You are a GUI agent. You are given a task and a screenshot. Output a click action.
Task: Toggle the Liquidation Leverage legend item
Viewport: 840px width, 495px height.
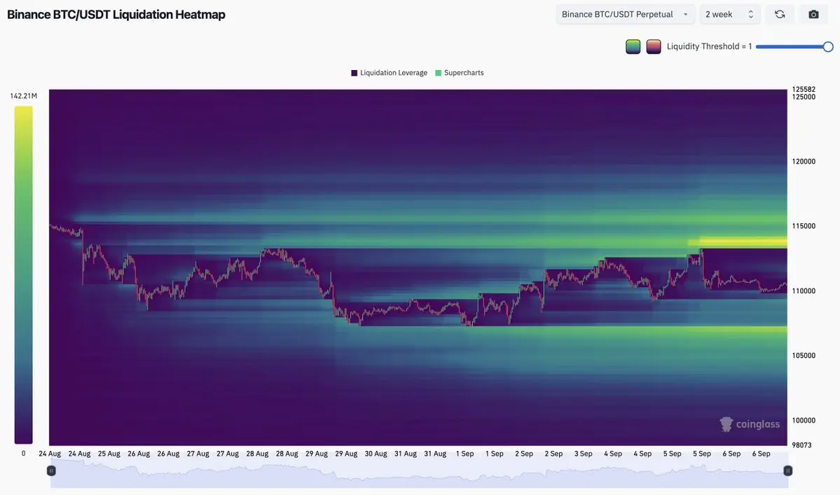point(389,73)
